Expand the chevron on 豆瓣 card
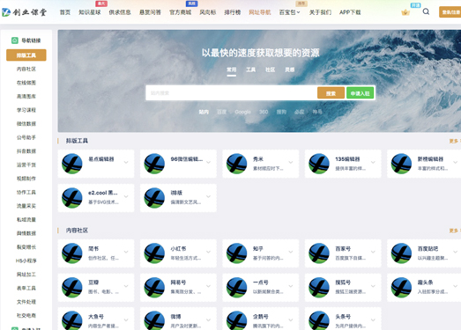The image size is (461, 330). click(126, 286)
